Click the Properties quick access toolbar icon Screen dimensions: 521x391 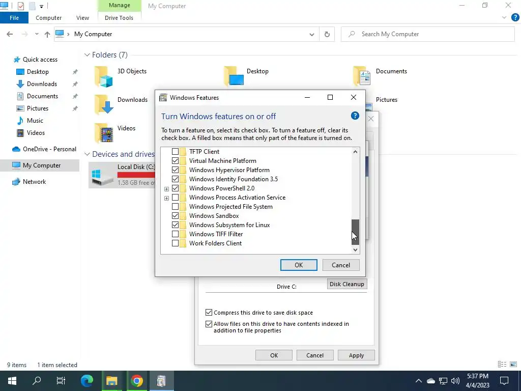tap(20, 6)
